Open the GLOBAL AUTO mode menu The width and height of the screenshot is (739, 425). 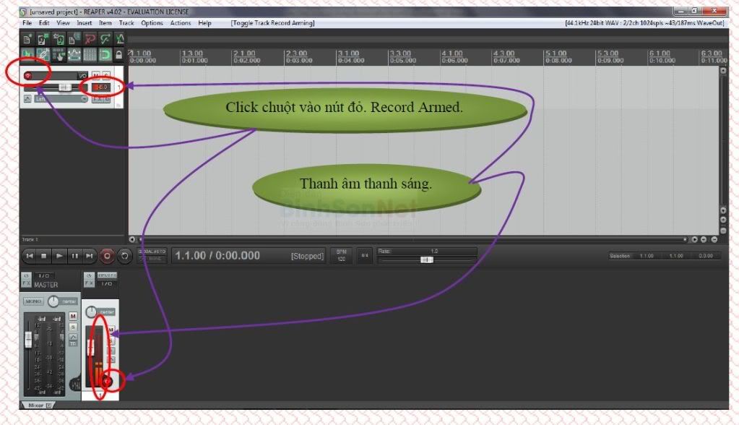pos(152,255)
